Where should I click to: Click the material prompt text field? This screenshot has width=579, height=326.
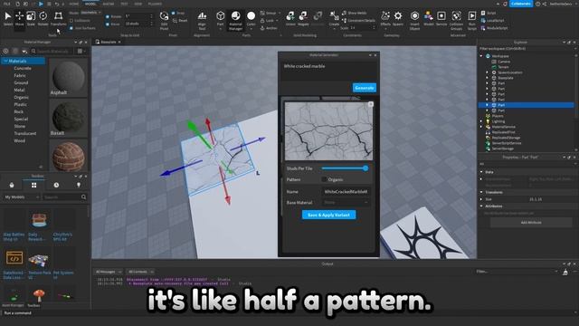tap(328, 71)
